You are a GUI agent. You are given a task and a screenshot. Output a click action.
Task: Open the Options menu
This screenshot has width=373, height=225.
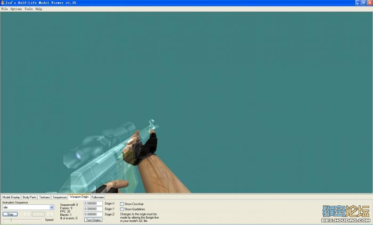(16, 9)
